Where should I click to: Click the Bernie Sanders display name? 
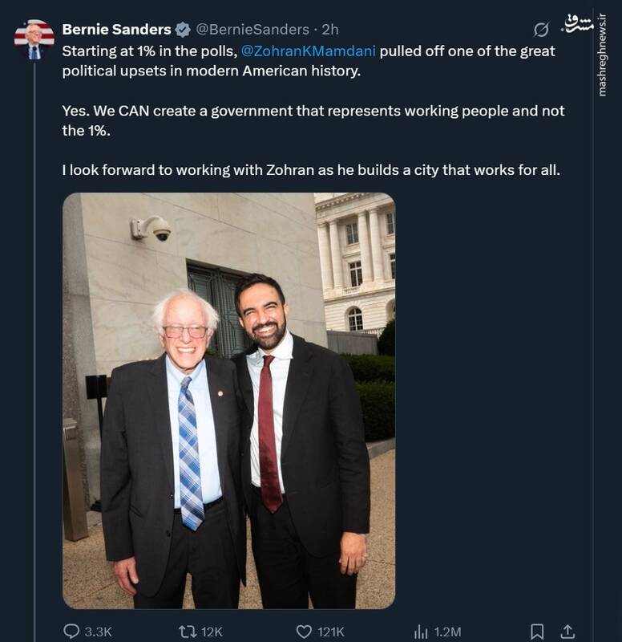pyautogui.click(x=116, y=30)
